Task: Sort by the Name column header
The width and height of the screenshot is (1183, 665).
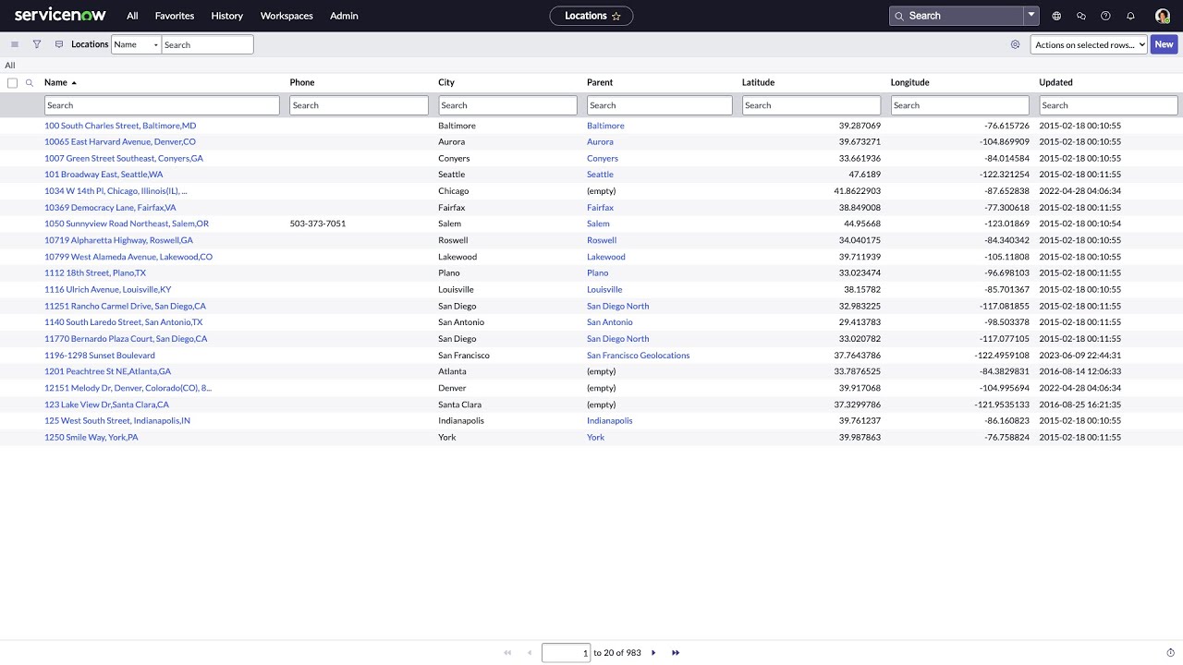Action: click(x=55, y=83)
